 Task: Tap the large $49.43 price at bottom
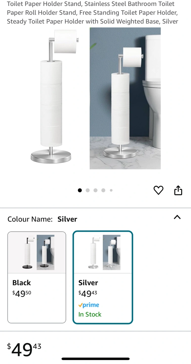pyautogui.click(x=24, y=350)
